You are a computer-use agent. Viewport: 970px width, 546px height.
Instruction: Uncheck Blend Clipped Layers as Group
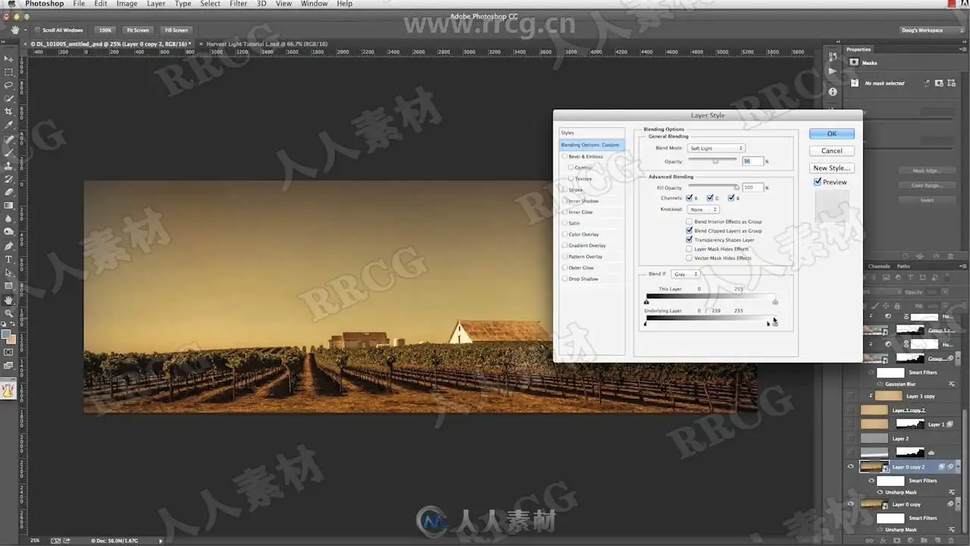689,231
